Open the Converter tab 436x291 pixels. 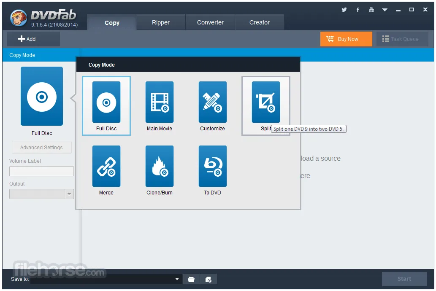point(210,22)
